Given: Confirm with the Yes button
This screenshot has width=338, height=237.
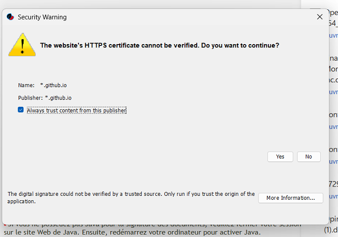Looking at the screenshot, I should [280, 157].
